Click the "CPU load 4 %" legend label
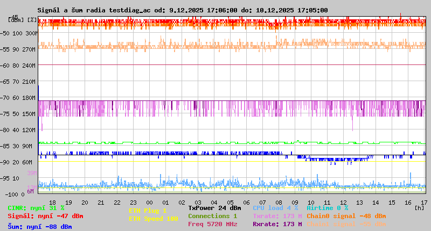Image resolution: width=431 pixels, height=231 pixels. 275,208
